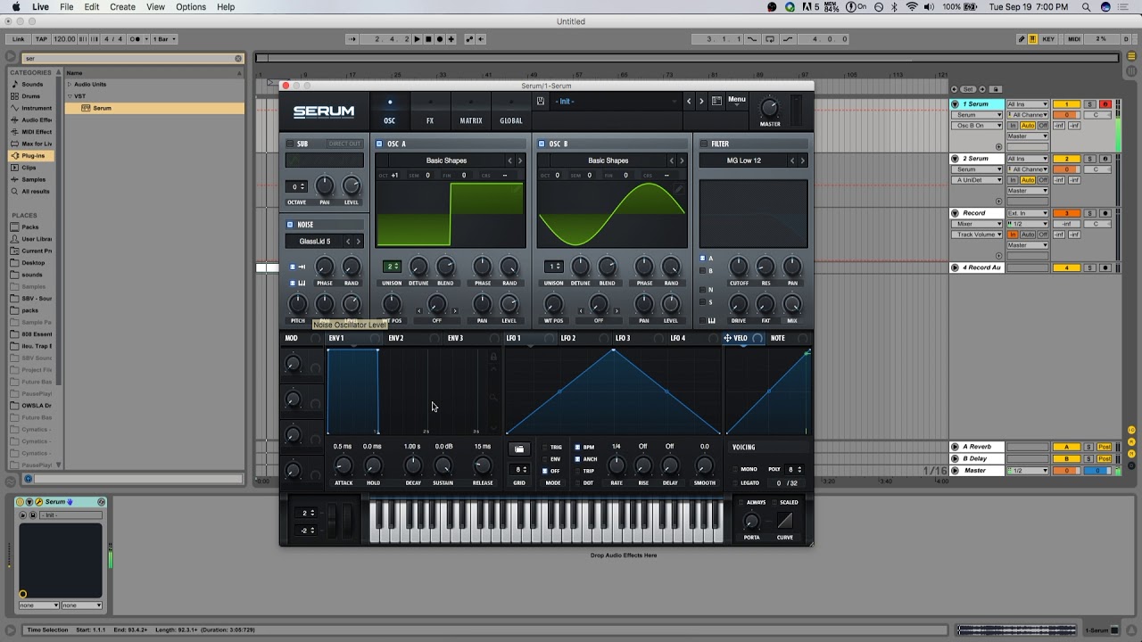Click the save preset floppy icon
Screen dimensions: 1142x642
pos(541,101)
